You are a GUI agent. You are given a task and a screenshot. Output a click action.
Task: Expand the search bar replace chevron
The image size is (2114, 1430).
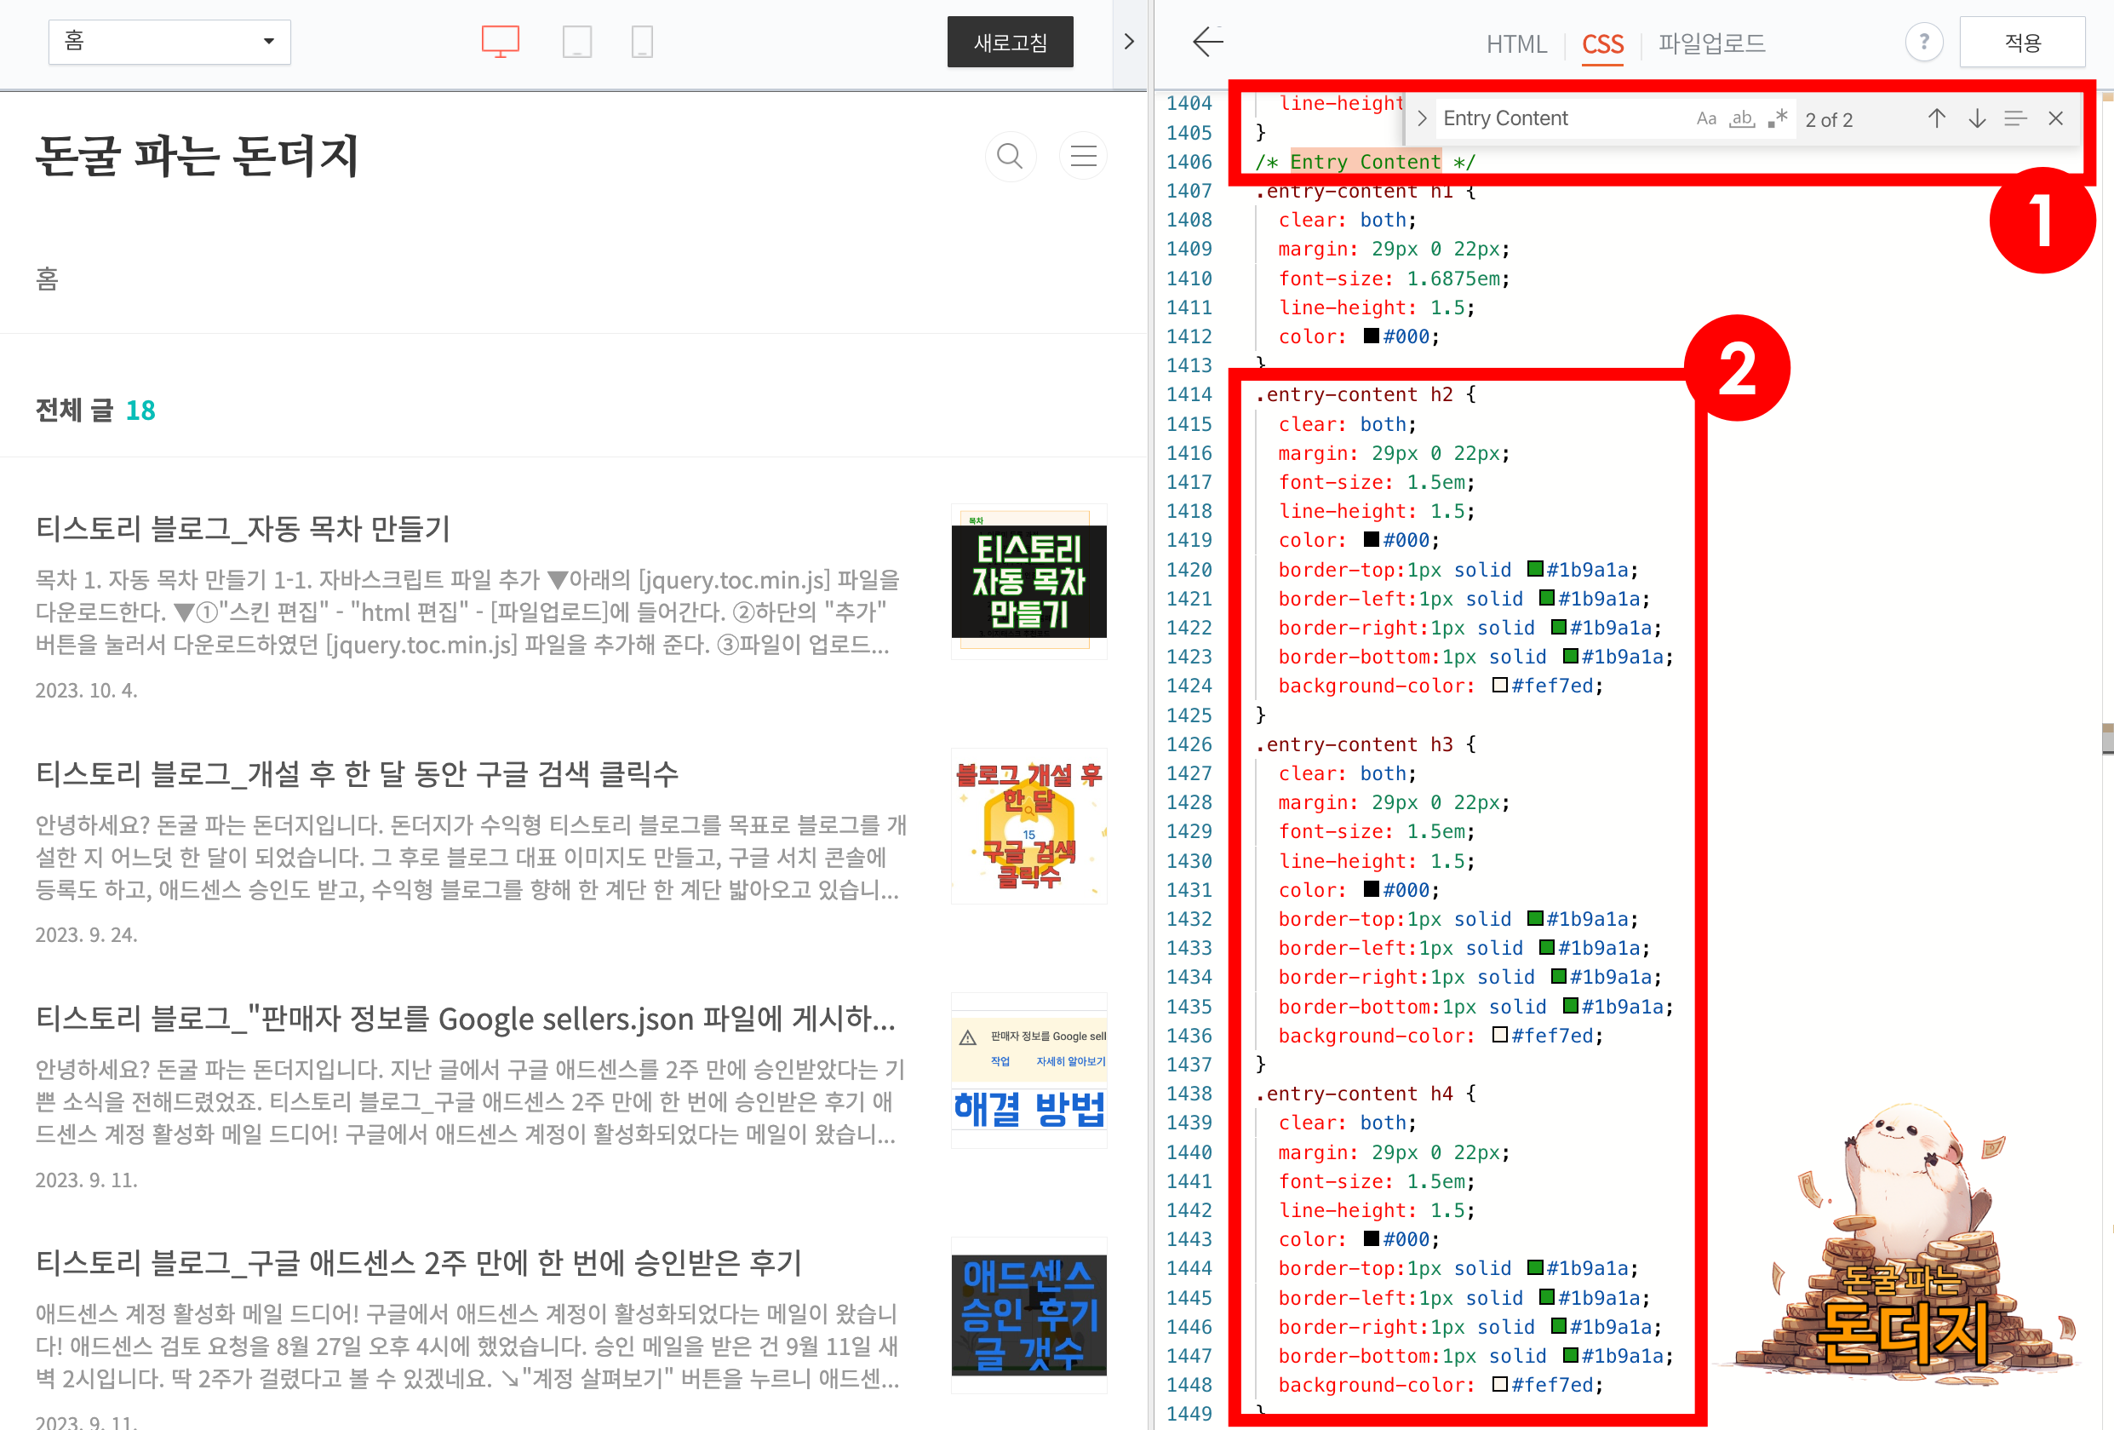1421,118
